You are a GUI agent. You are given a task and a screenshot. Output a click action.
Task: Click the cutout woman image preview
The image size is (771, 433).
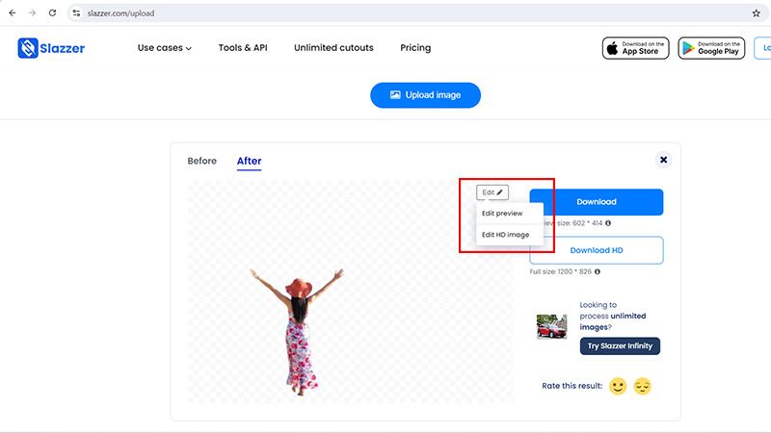click(x=297, y=331)
